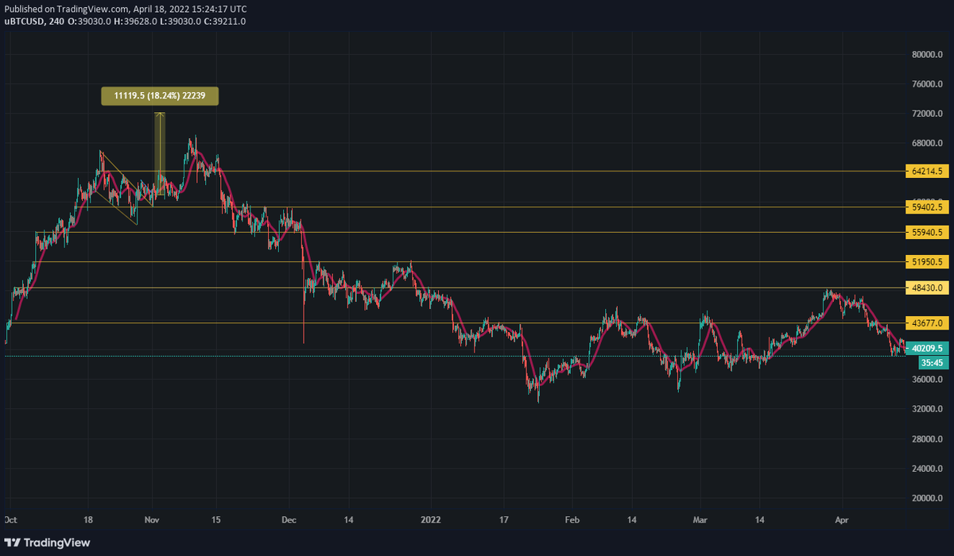Image resolution: width=954 pixels, height=556 pixels.
Task: Click the low value L:39030.0
Action: click(180, 21)
